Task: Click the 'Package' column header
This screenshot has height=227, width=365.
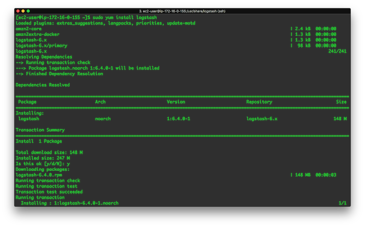Action: 27,102
